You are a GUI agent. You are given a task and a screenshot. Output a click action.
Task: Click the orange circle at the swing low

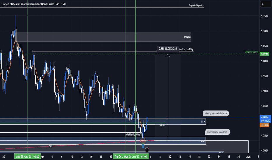[143, 141]
